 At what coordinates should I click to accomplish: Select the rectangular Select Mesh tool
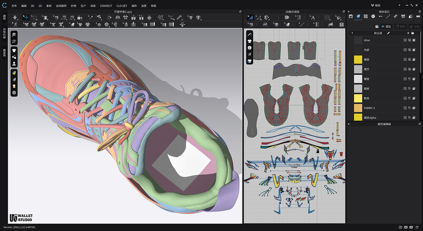[x=34, y=18]
